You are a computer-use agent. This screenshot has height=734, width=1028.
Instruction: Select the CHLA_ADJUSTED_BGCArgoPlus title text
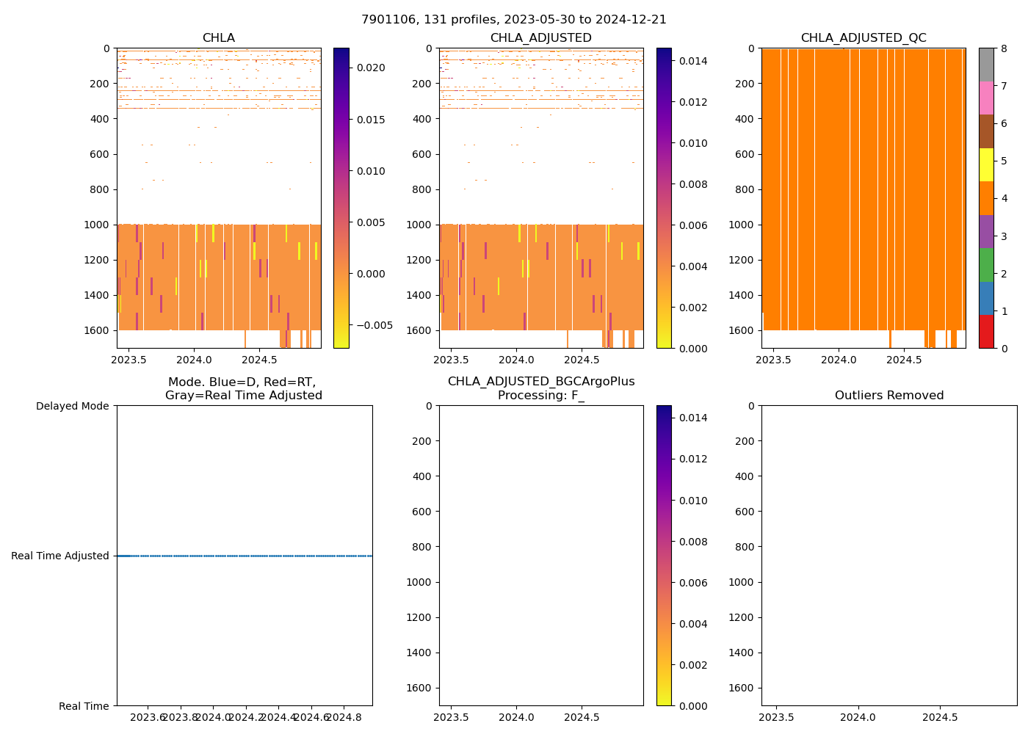[x=541, y=382]
